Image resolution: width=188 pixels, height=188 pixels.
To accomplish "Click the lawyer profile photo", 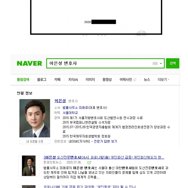I will click(35, 118).
